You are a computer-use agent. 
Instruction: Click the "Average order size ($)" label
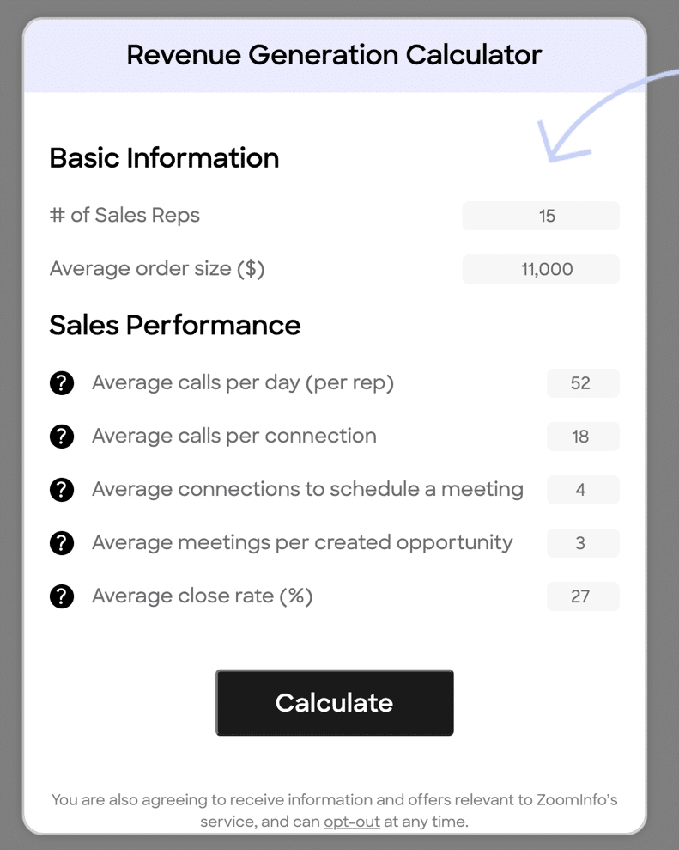pyautogui.click(x=157, y=269)
